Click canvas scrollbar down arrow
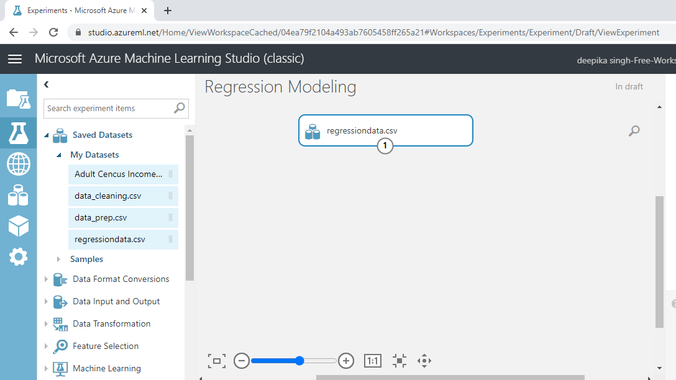 659,368
